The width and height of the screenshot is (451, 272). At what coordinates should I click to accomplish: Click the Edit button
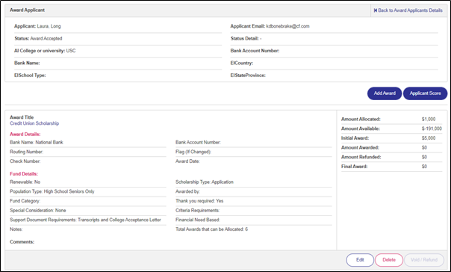click(360, 260)
